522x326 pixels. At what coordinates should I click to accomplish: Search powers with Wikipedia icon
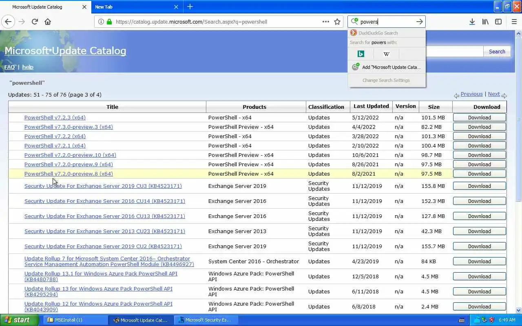tap(386, 54)
